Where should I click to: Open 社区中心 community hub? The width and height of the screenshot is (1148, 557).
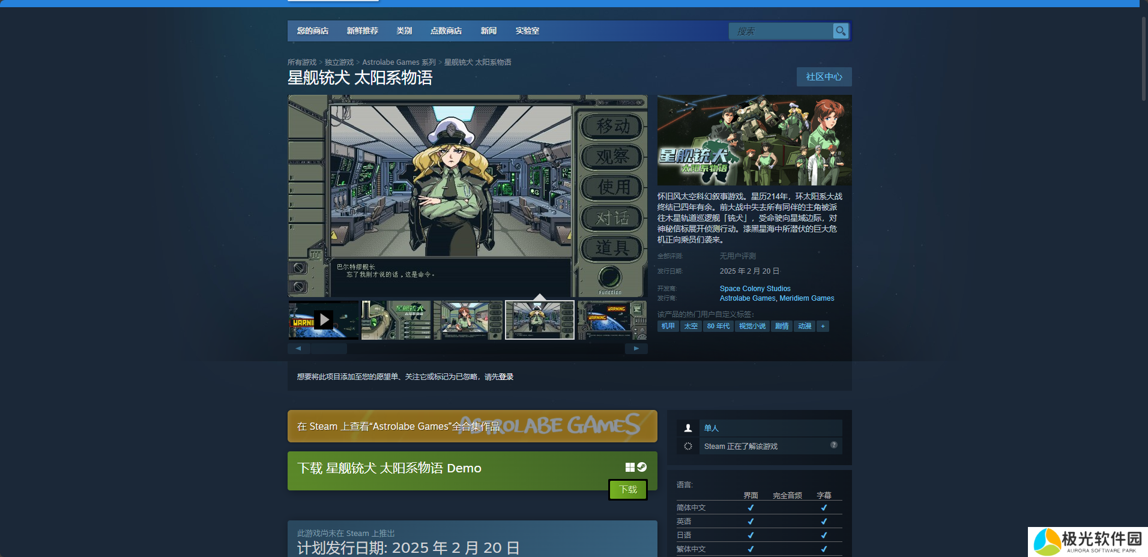(x=824, y=77)
